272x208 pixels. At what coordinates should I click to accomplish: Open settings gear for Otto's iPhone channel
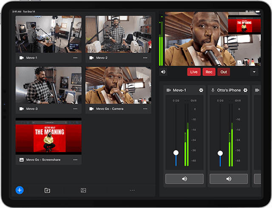(x=245, y=90)
